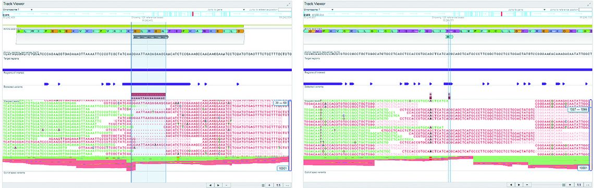Zoom out with minus in left viewer

click(x=226, y=185)
